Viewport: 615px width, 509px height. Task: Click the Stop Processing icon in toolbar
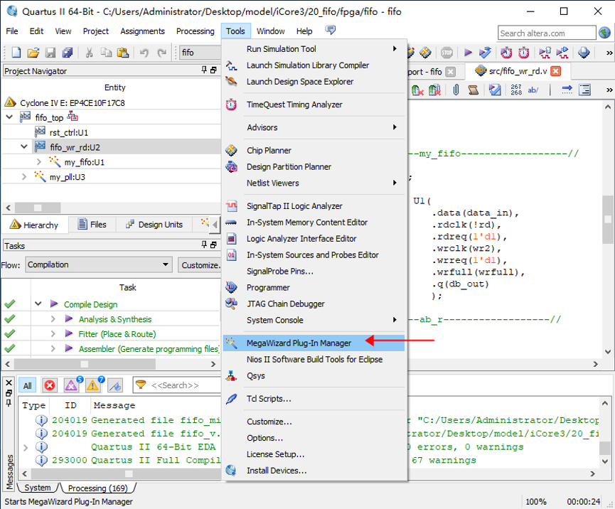pos(446,53)
